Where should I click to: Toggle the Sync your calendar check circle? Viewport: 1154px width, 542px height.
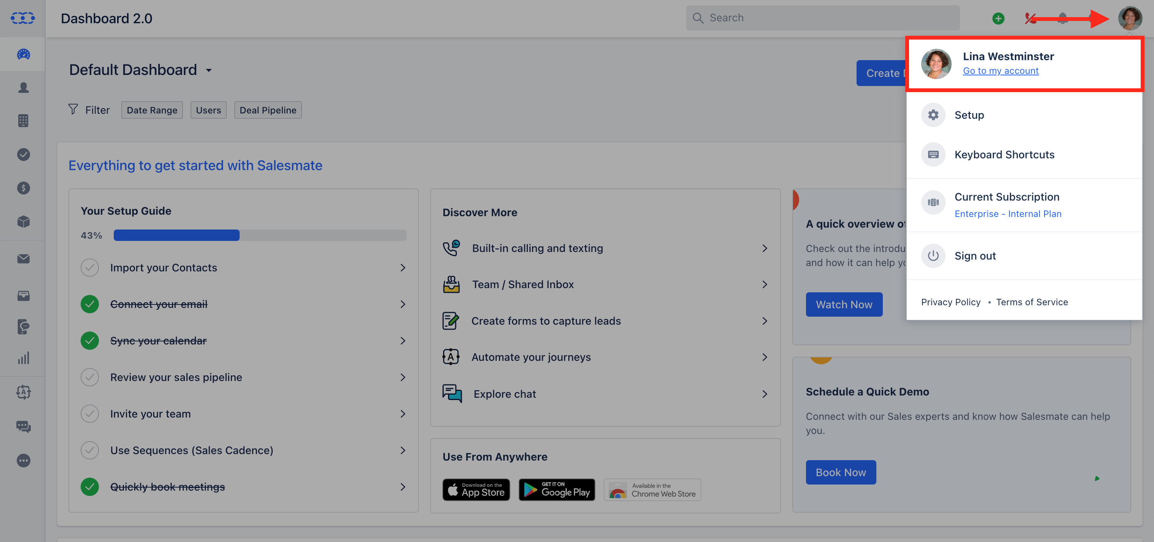click(90, 341)
